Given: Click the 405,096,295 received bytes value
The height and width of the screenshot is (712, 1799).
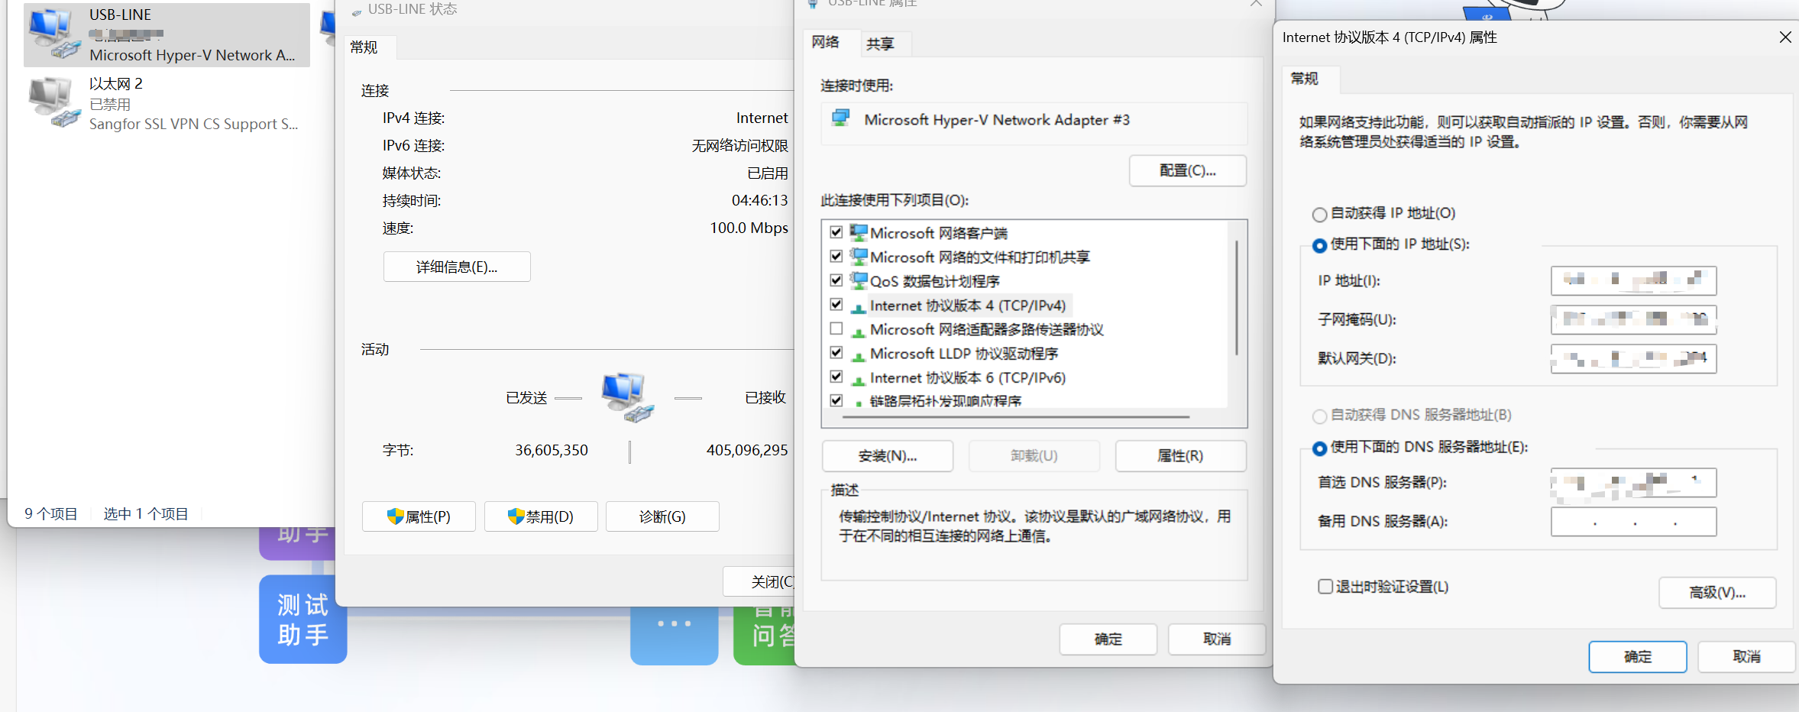Looking at the screenshot, I should 747,450.
